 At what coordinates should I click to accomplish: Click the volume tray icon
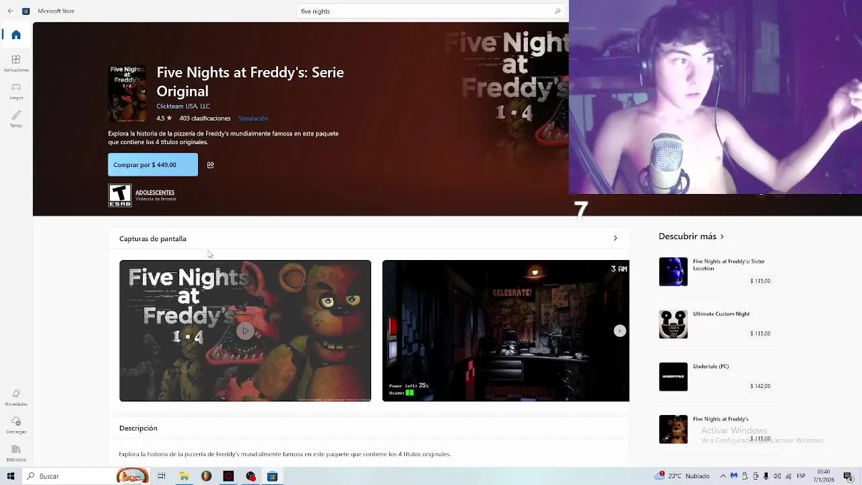coord(777,476)
